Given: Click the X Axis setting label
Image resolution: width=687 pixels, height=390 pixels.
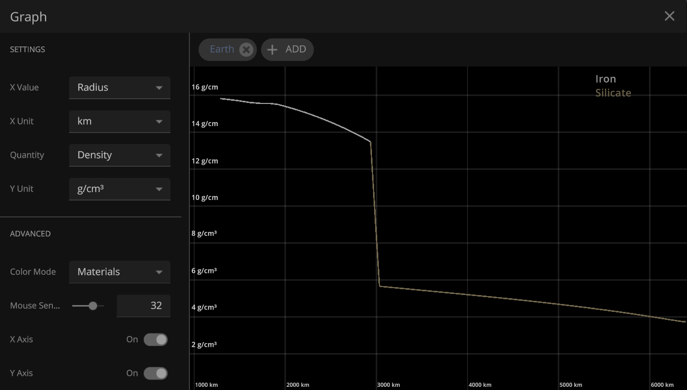Looking at the screenshot, I should tap(21, 339).
